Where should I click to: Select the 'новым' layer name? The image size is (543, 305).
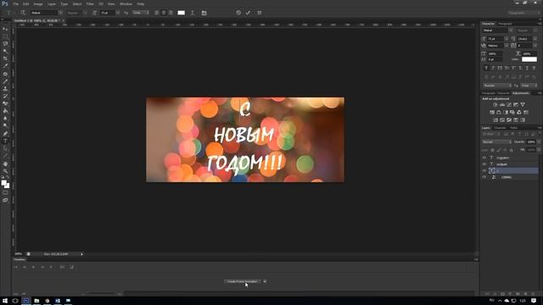501,164
